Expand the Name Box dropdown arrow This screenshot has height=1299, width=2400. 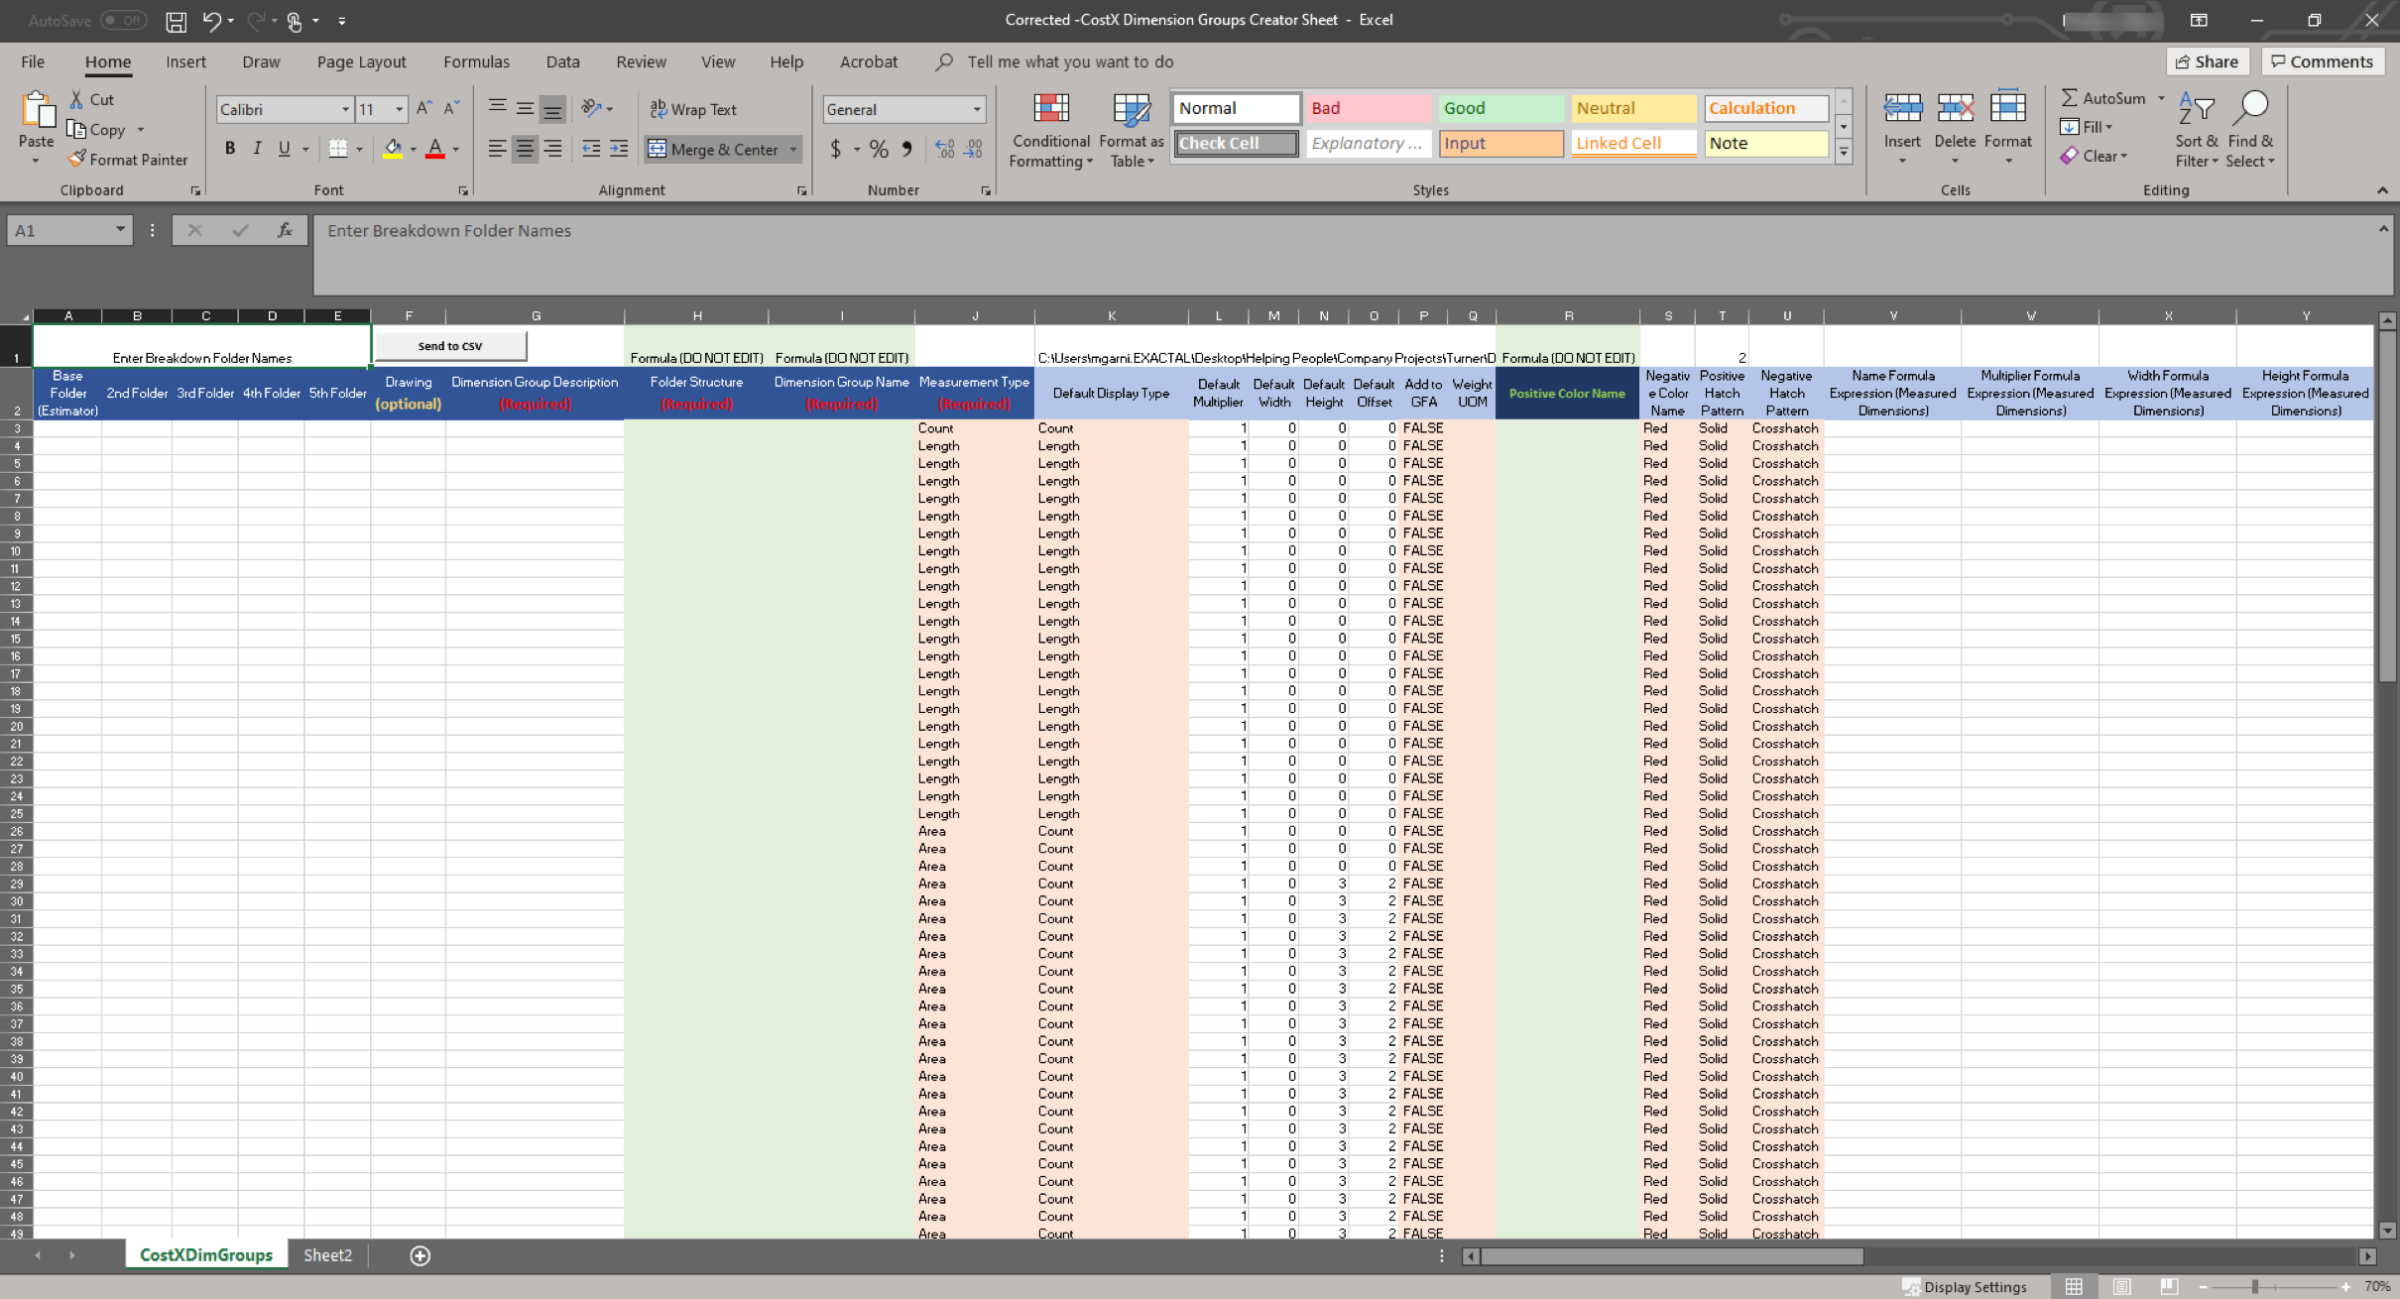120,230
